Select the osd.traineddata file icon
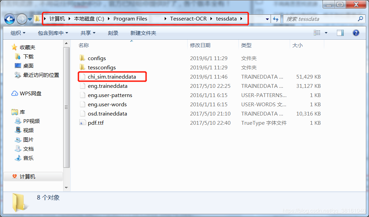 (x=82, y=113)
